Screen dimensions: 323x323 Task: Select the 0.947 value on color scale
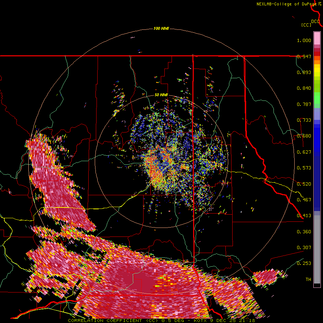(304, 56)
